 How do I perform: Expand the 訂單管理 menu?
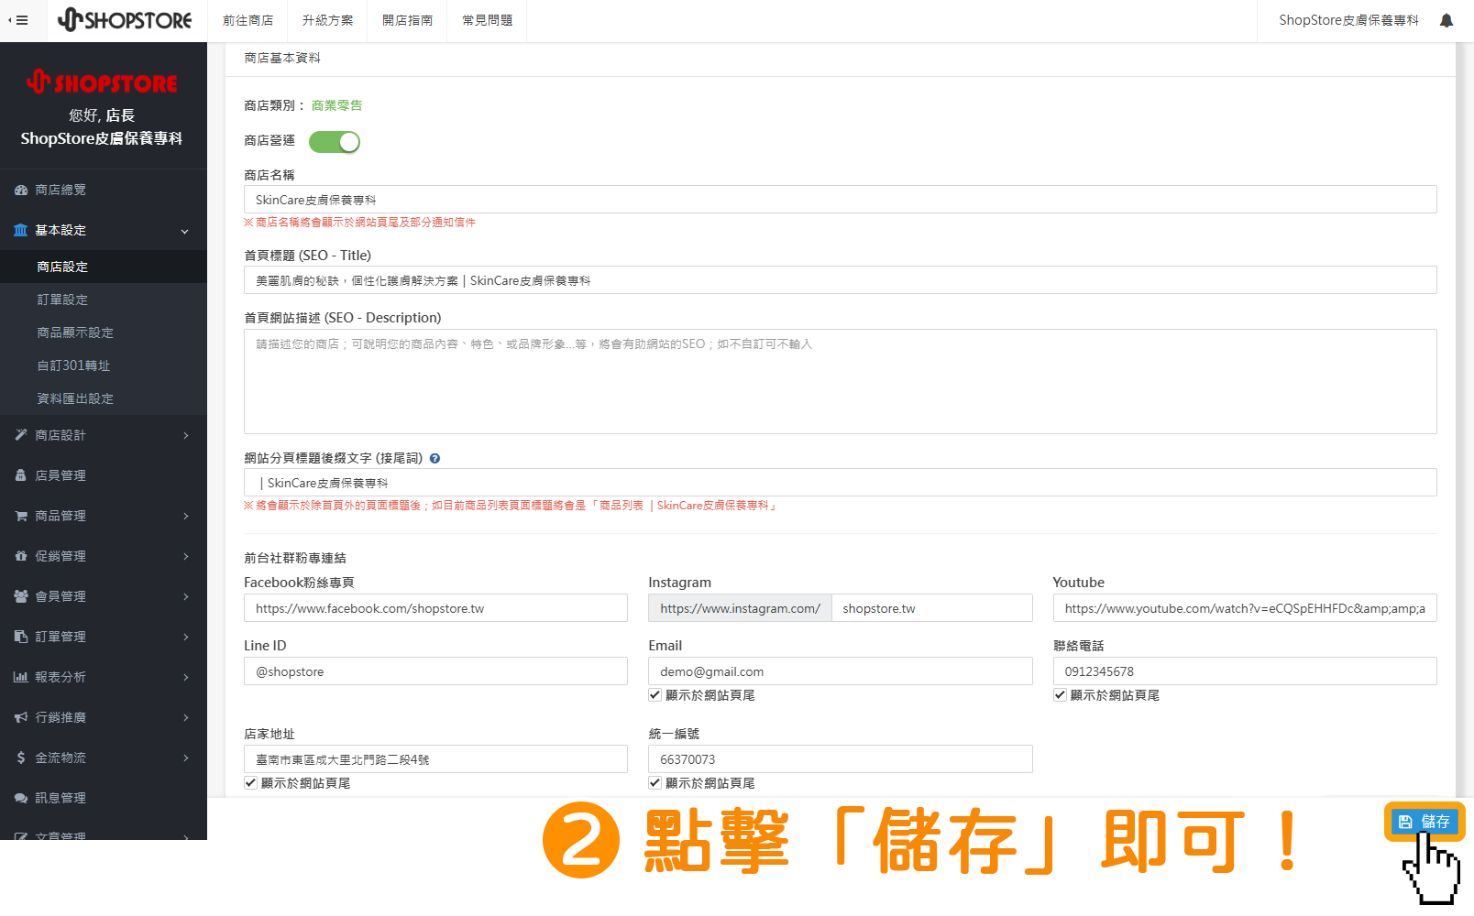(104, 637)
